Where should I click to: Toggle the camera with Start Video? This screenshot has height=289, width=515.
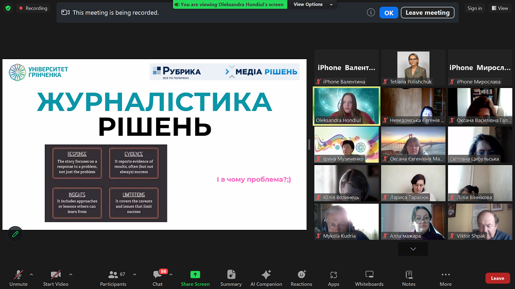pos(56,275)
